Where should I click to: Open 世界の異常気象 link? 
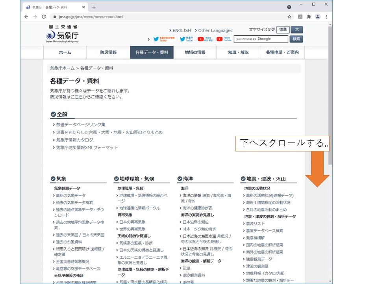(x=132, y=229)
